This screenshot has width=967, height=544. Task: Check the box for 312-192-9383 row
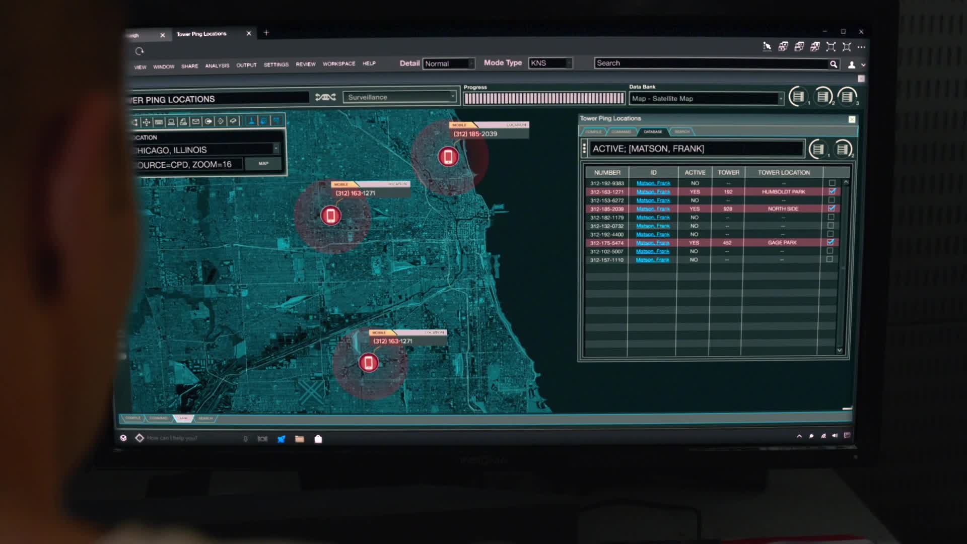pos(832,183)
